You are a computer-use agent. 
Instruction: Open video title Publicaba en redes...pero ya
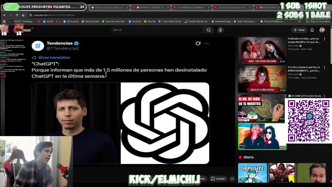304,40
